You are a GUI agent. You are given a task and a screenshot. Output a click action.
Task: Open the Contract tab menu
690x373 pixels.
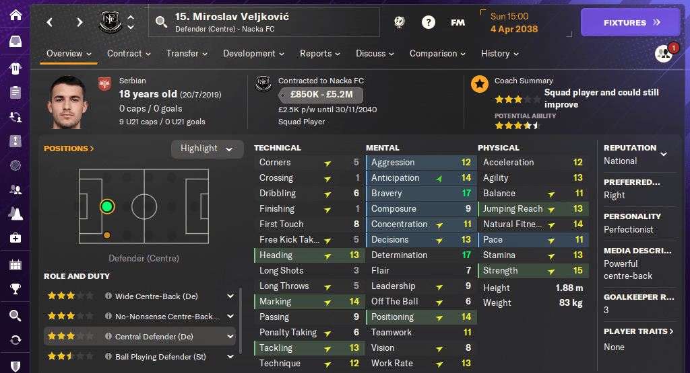[129, 54]
